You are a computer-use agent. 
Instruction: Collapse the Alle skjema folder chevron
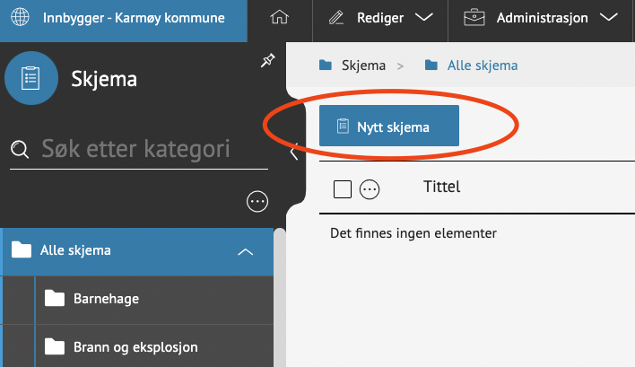point(246,252)
